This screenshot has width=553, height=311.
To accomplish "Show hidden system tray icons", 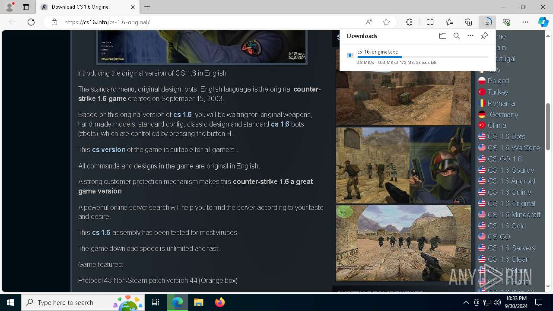I will tap(466, 302).
